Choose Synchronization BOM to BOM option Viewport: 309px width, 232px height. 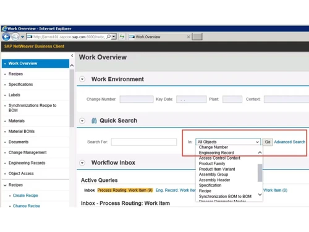click(225, 197)
